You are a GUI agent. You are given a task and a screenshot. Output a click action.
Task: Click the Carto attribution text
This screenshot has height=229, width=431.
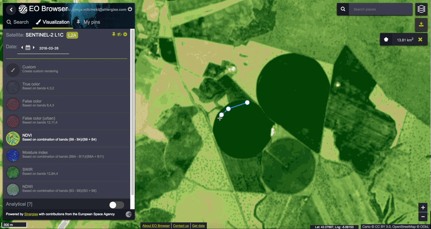[396, 227]
